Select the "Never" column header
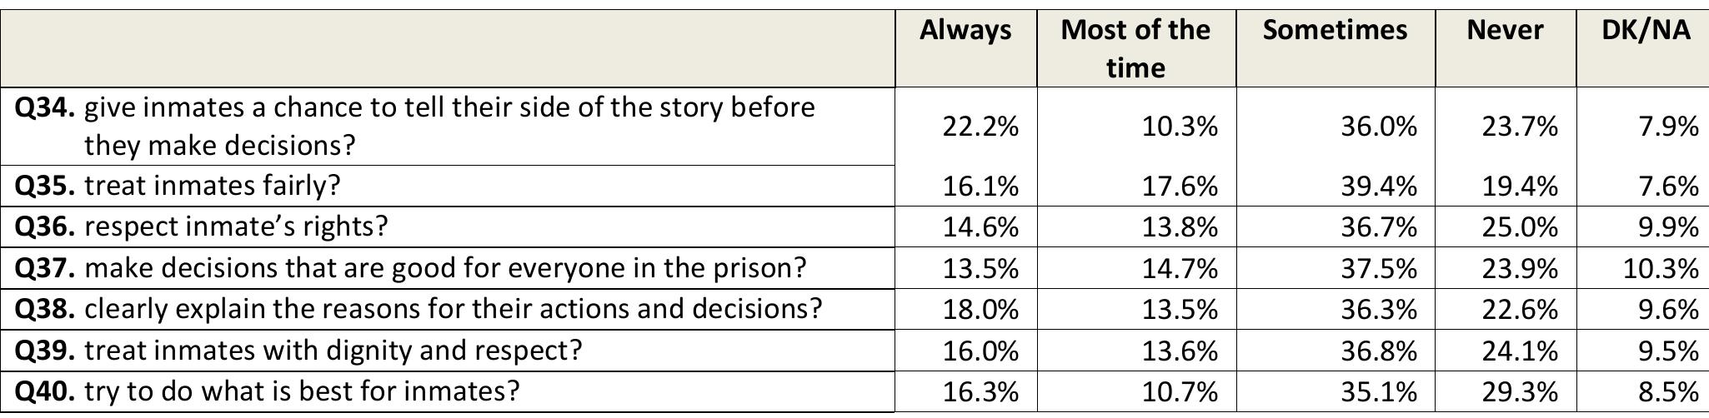 pos(1505,31)
